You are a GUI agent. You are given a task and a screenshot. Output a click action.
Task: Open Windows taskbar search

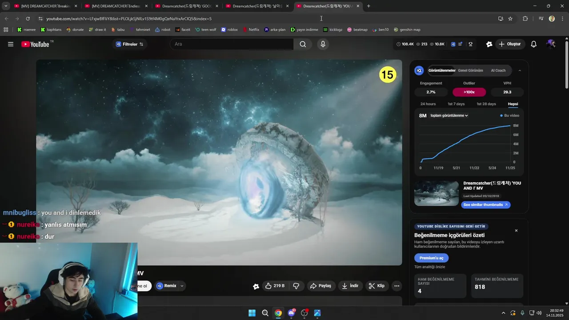(x=265, y=313)
